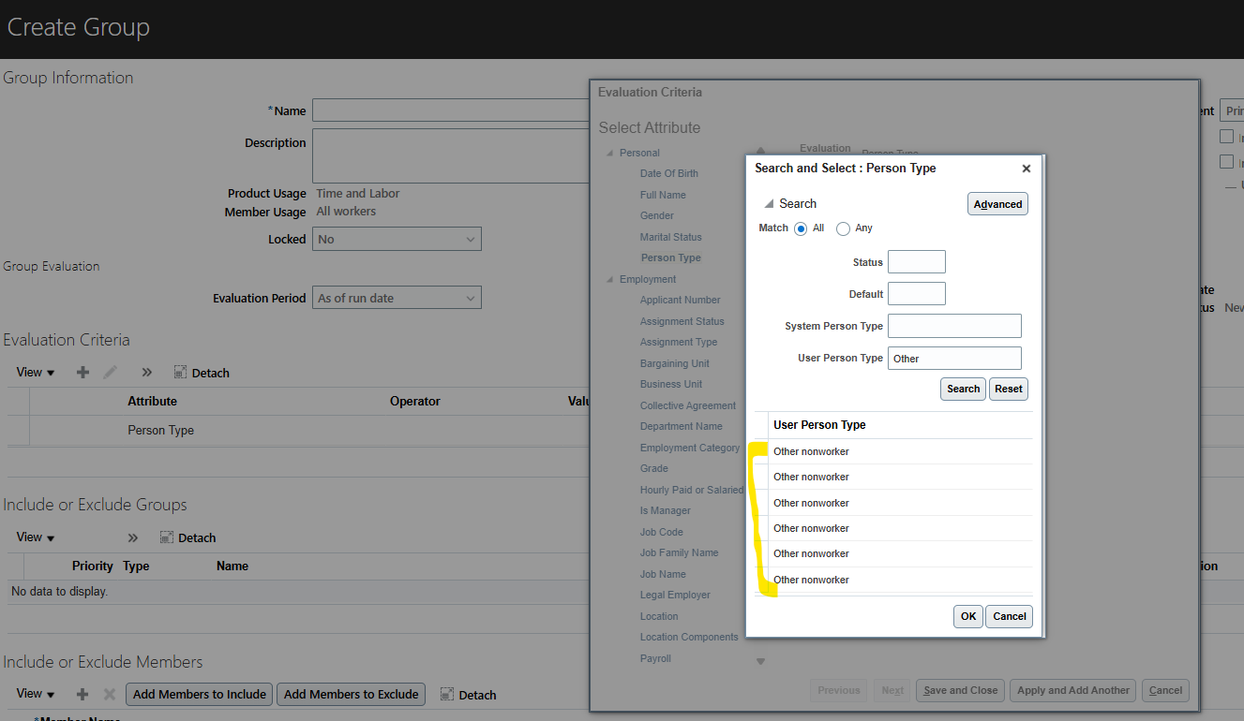The height and width of the screenshot is (721, 1244).
Task: Click the Default search field
Action: tap(917, 294)
